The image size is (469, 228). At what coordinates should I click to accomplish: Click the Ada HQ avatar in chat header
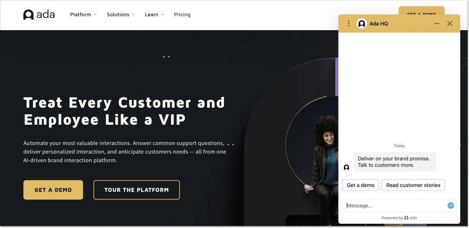(x=362, y=24)
